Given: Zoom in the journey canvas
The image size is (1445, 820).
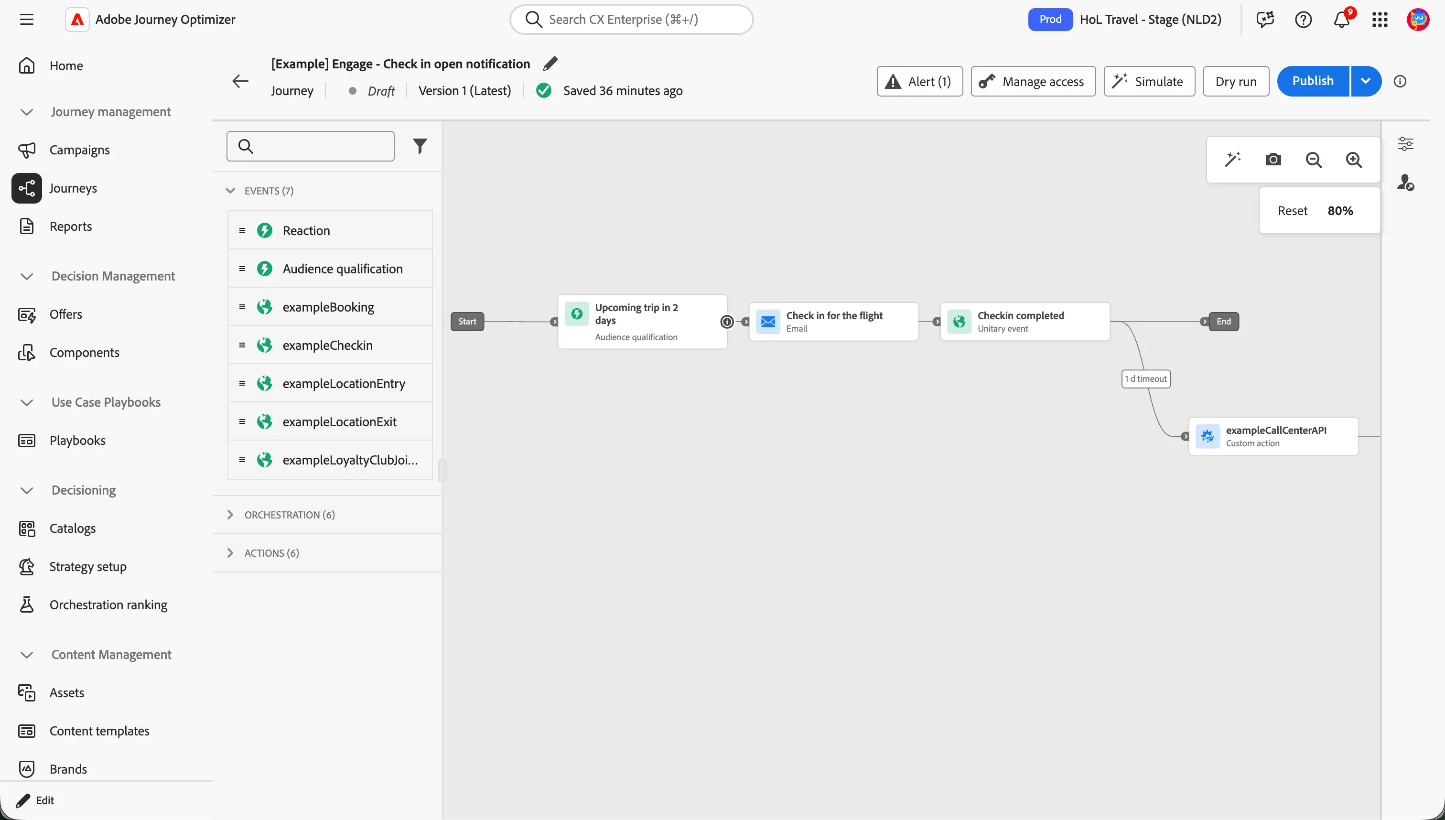Looking at the screenshot, I should (x=1354, y=160).
